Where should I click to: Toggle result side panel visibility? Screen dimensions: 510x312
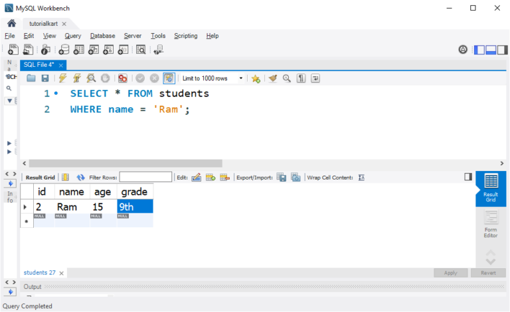click(x=468, y=177)
